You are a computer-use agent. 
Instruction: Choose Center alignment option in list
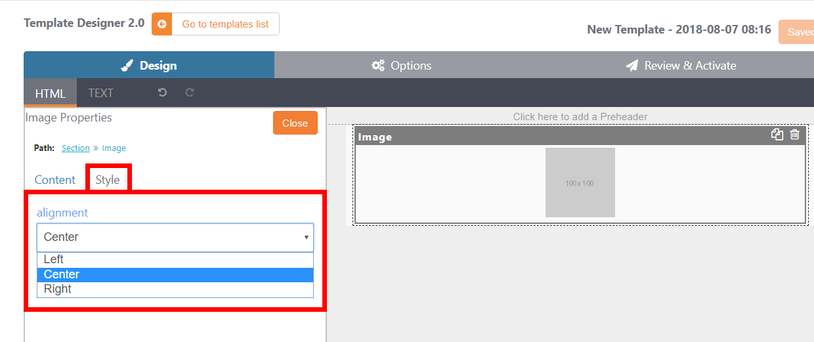click(x=175, y=274)
